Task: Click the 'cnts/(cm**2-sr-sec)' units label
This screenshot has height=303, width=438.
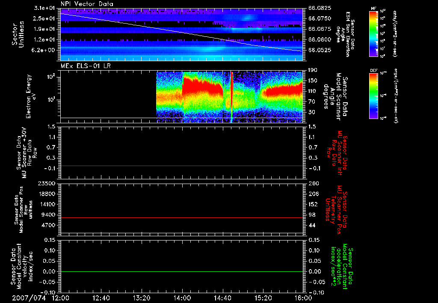Action: pos(394,34)
